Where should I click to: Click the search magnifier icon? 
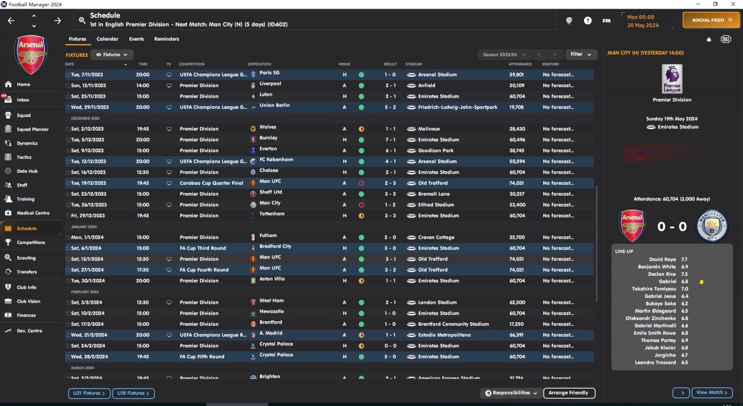coord(82,20)
